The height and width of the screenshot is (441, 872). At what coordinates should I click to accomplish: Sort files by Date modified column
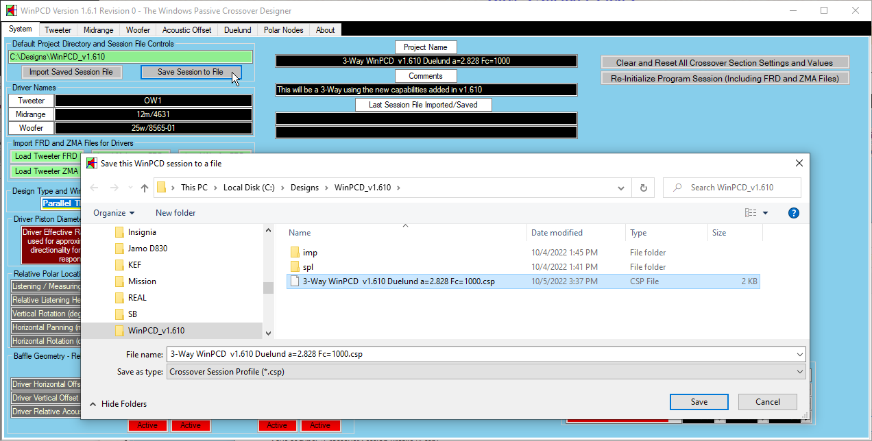point(557,233)
